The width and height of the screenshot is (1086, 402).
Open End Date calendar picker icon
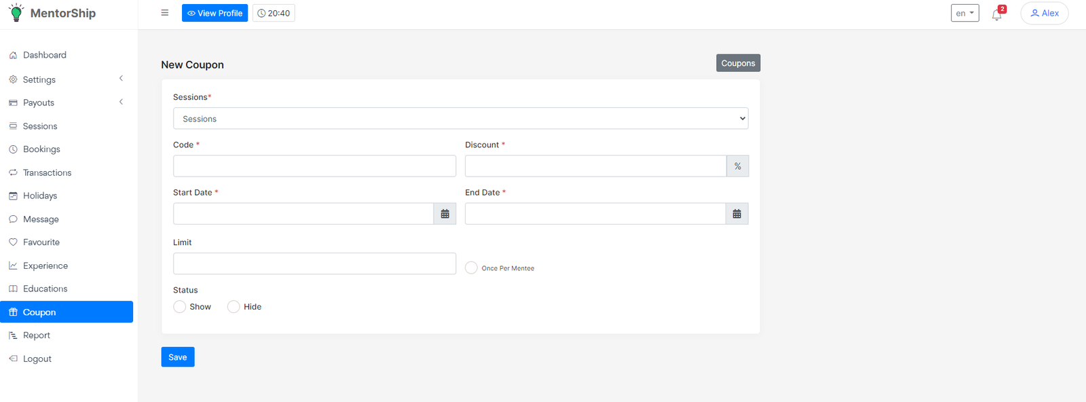click(x=736, y=214)
